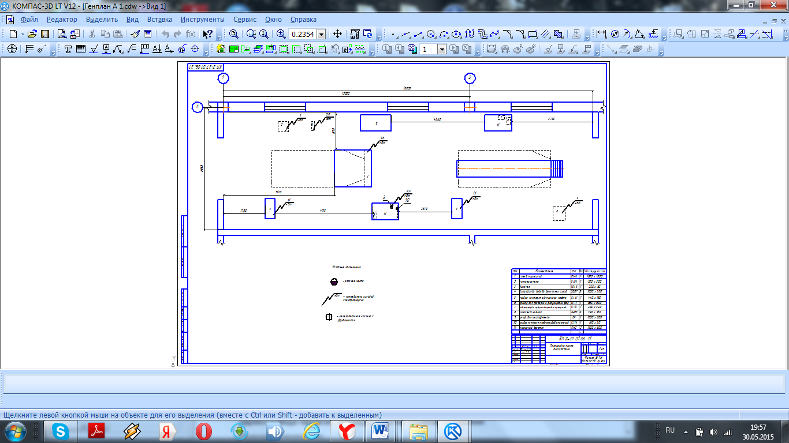Open the Файл menu
This screenshot has width=789, height=443.
point(29,19)
